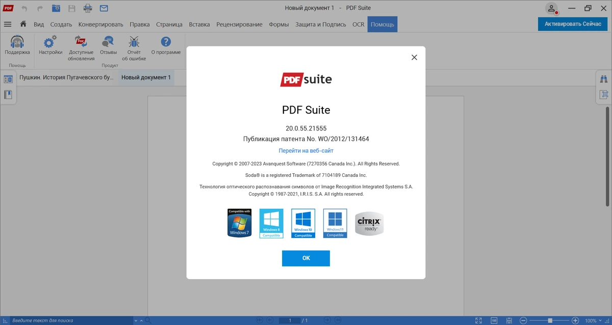Click the Save floppy disk icon
The height and width of the screenshot is (325, 612).
[x=72, y=8]
